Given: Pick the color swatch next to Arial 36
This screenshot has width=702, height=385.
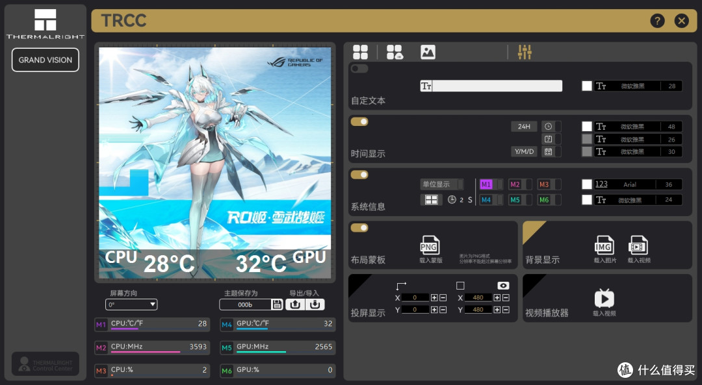Looking at the screenshot, I should 587,184.
